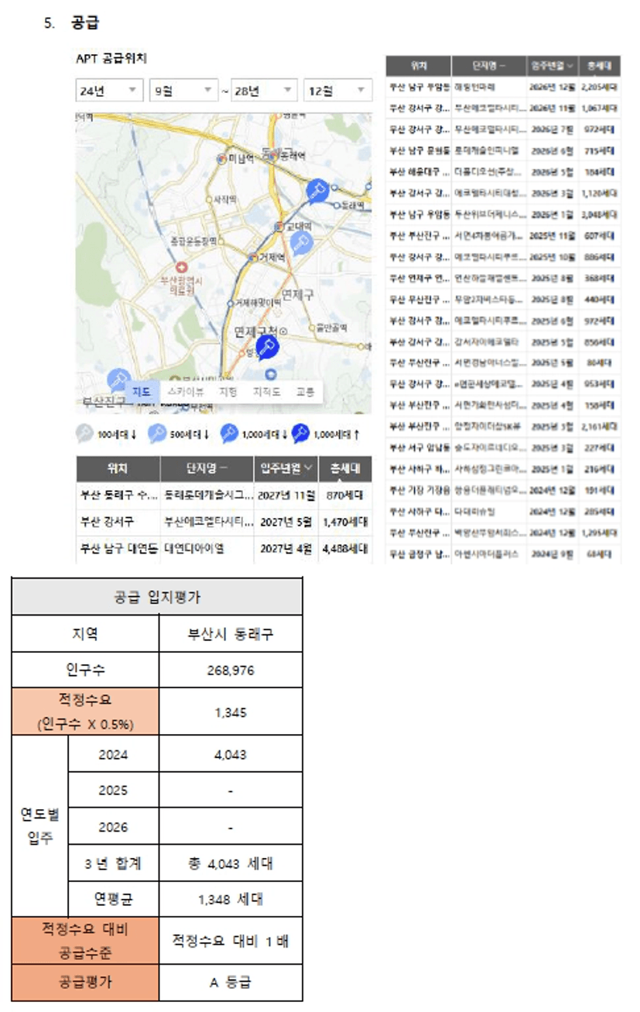640x1012 pixels.
Task: Click the 607세대 cell in right table
Action: [600, 235]
